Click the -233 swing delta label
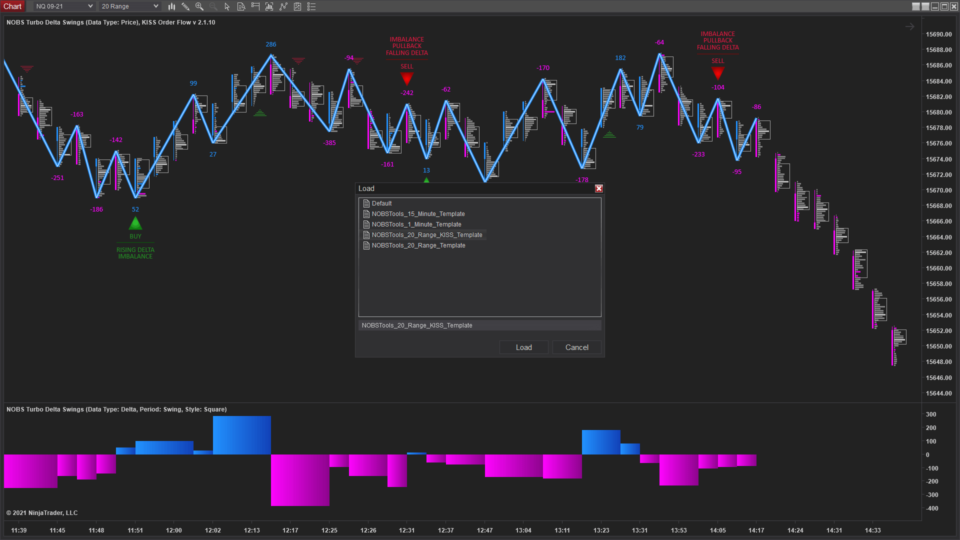 698,154
